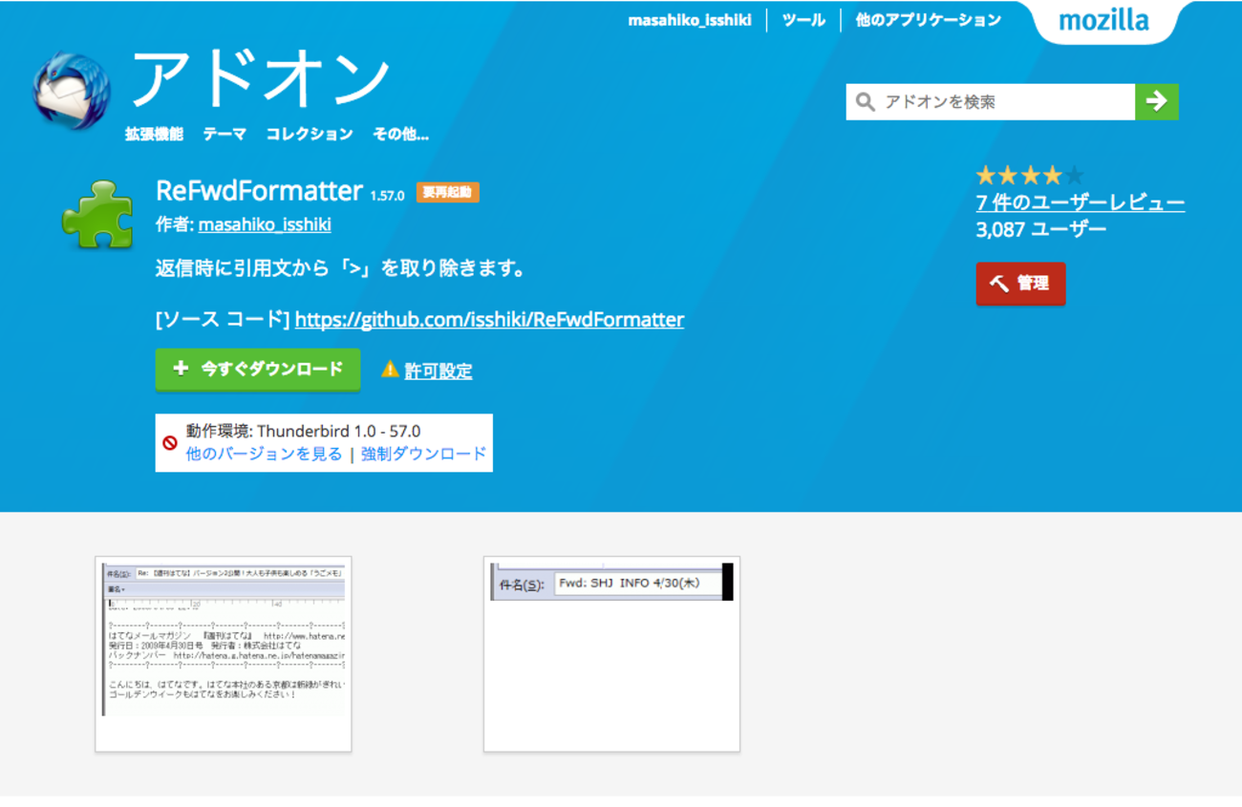This screenshot has width=1242, height=807.
Task: Open the GitHub source code link
Action: 489,320
